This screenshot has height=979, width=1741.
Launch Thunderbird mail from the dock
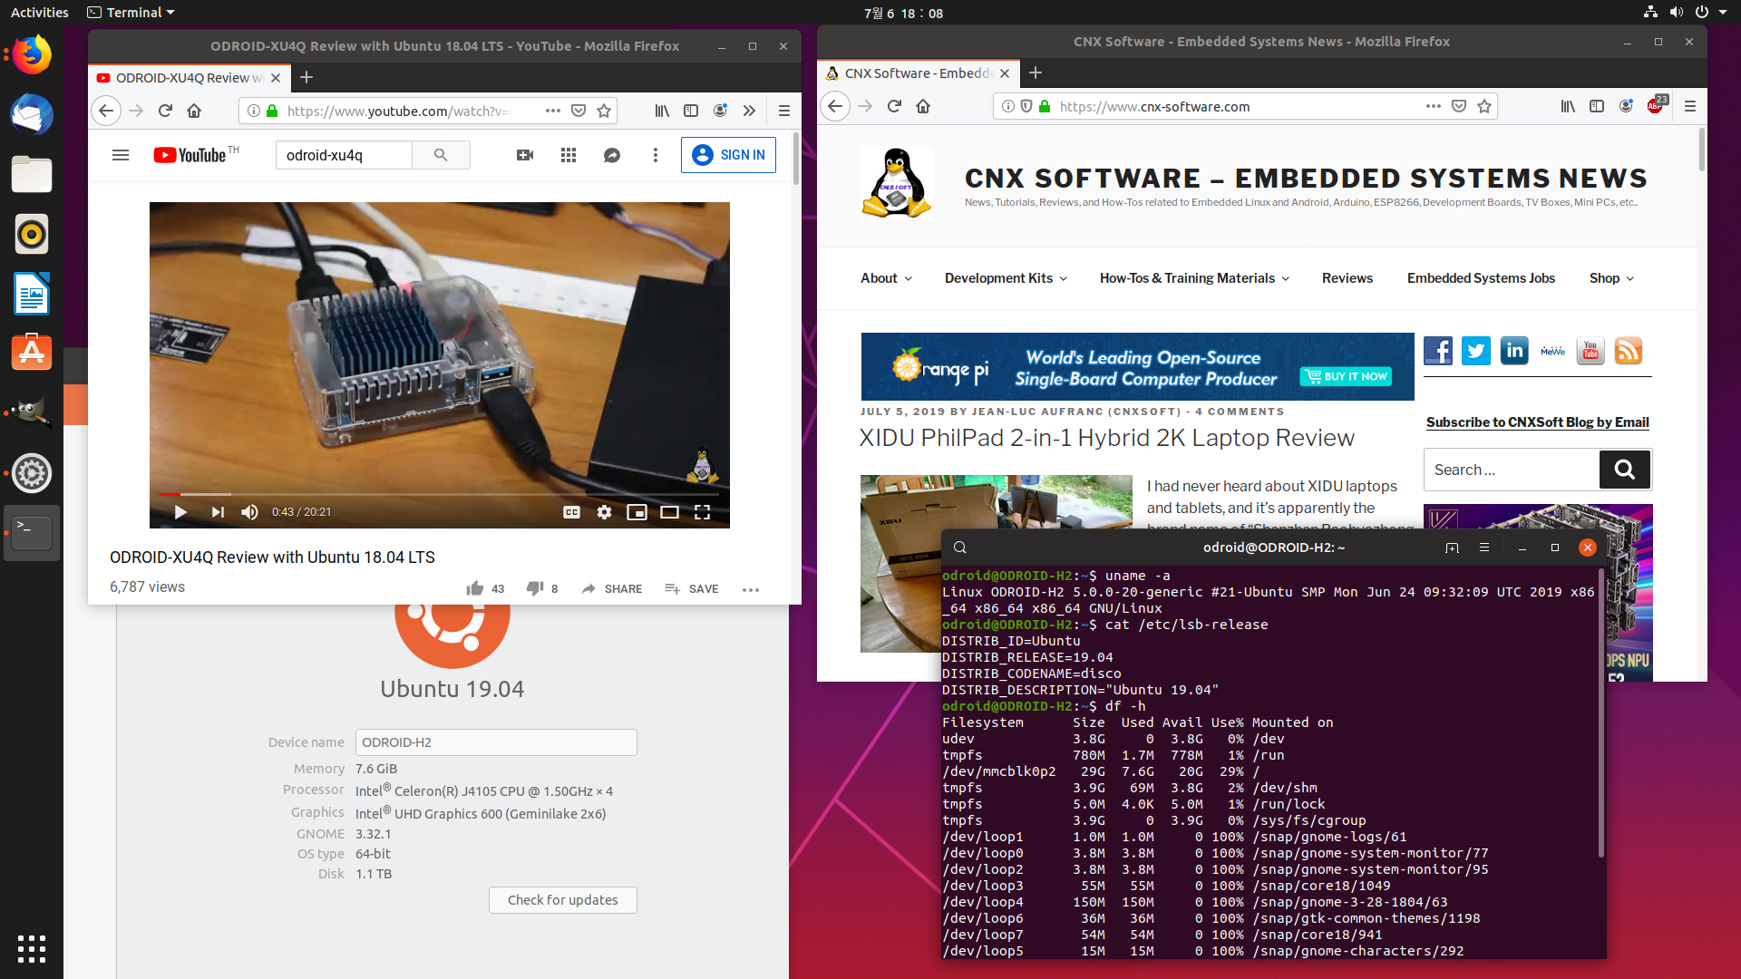32,115
